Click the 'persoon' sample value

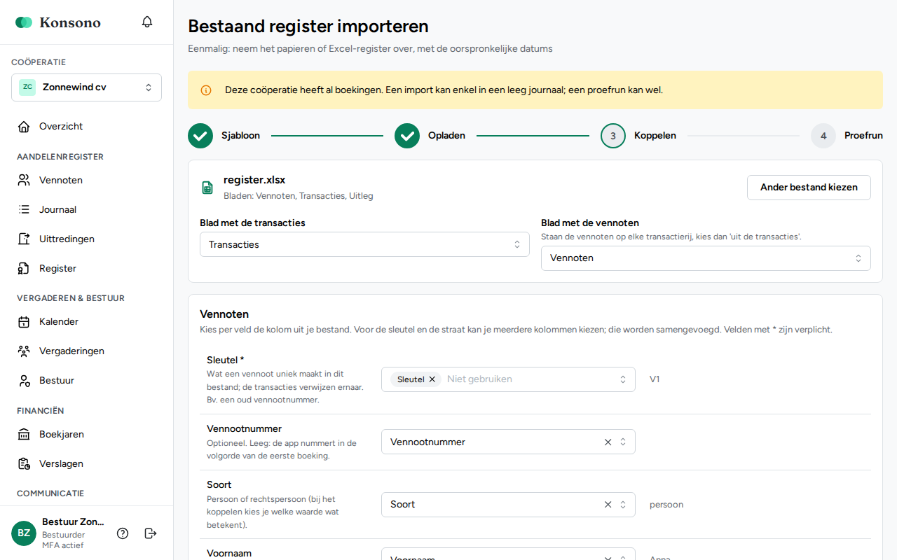pyautogui.click(x=666, y=505)
